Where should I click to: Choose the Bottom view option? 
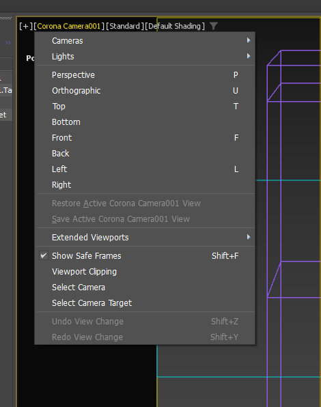click(145, 122)
